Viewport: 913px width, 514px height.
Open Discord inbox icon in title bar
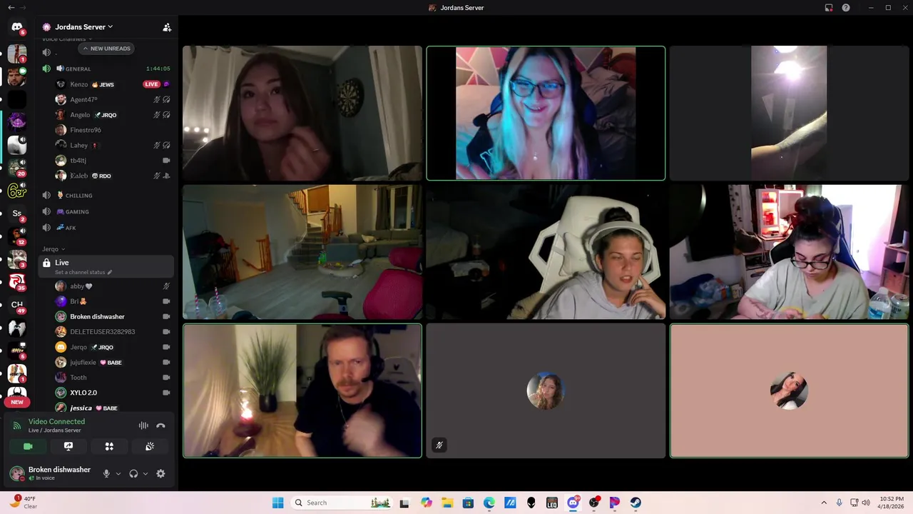829,8
